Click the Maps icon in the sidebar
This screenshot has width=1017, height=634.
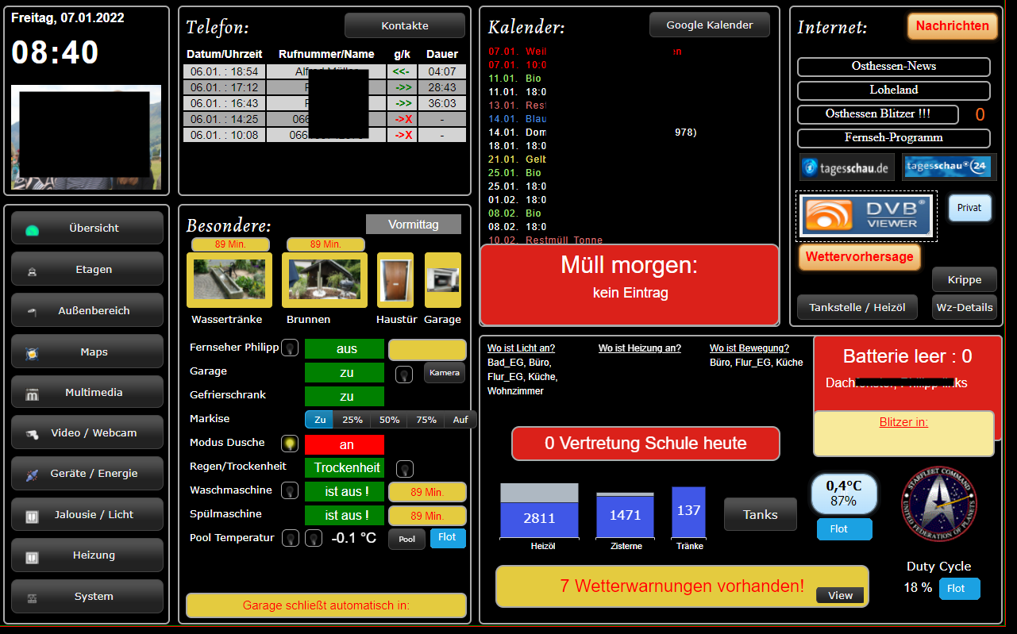point(33,352)
